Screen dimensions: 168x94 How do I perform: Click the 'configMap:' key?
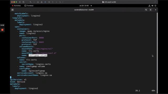pos(25,68)
